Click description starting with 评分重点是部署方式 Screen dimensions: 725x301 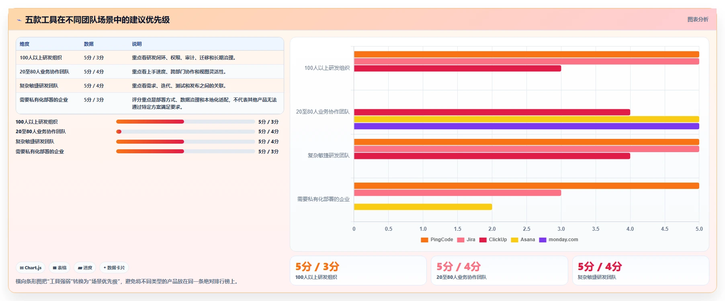[205, 104]
